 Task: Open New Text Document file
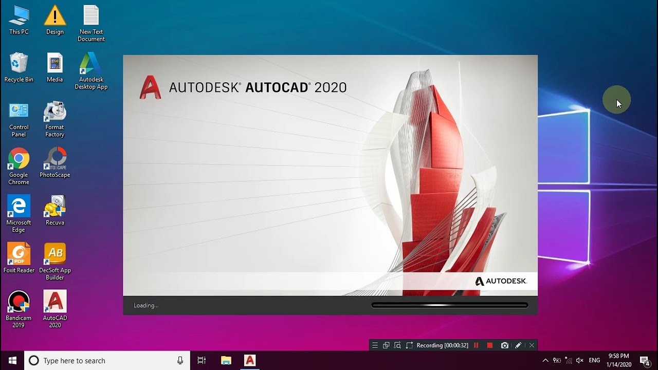pyautogui.click(x=91, y=24)
